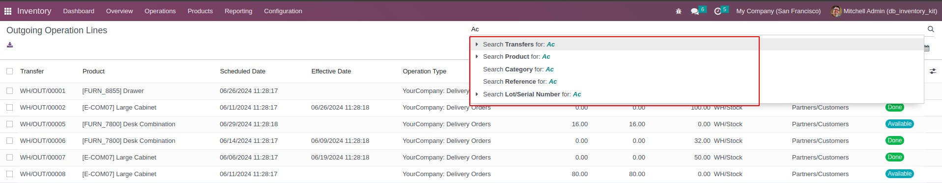Expand the Search Transfers suggestion arrow
The image size is (942, 183).
[477, 45]
